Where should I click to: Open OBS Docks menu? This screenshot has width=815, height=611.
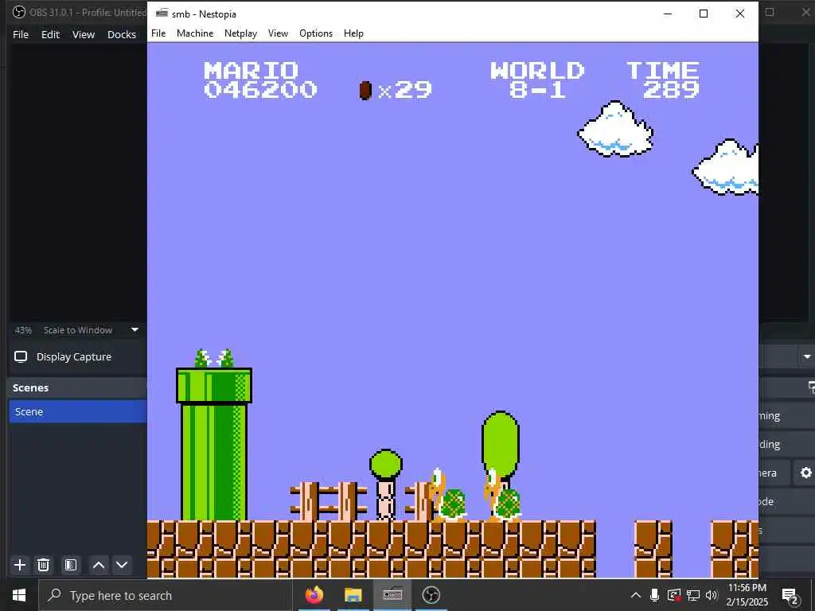[122, 34]
